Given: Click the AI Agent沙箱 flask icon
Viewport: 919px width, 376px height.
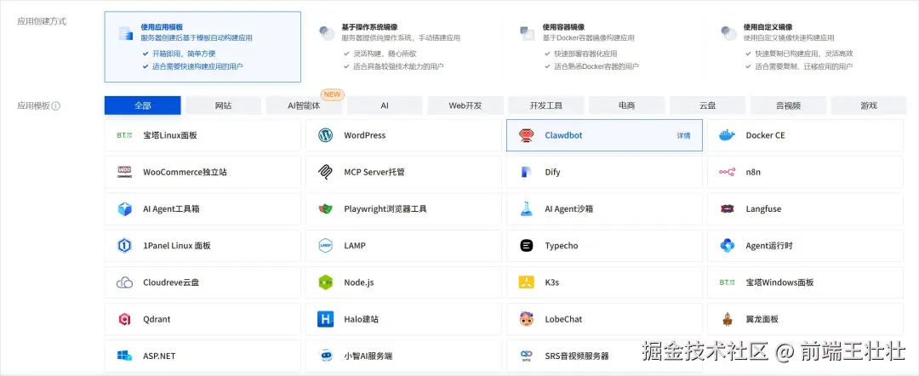Looking at the screenshot, I should click(527, 209).
